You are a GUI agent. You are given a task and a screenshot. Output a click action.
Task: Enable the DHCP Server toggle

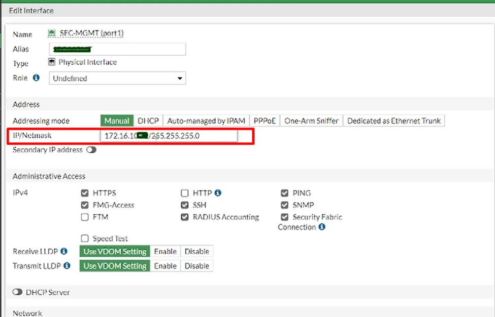[x=17, y=292]
